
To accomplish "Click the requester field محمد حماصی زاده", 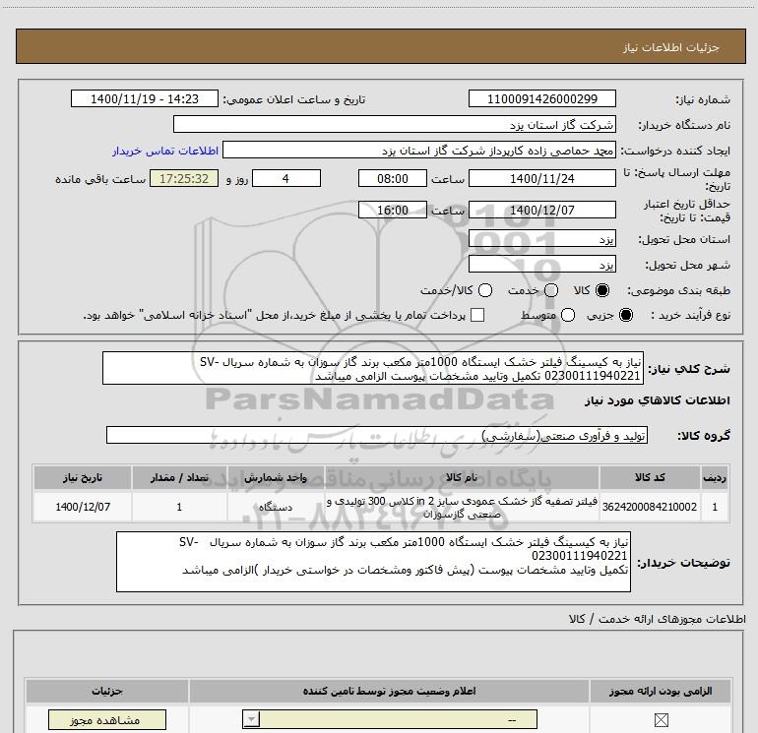I will coord(419,151).
